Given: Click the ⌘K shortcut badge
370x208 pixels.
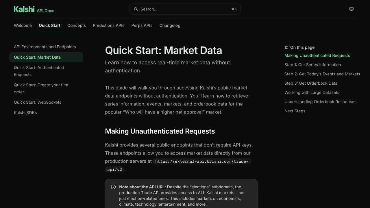Looking at the screenshot, I should click(234, 9).
